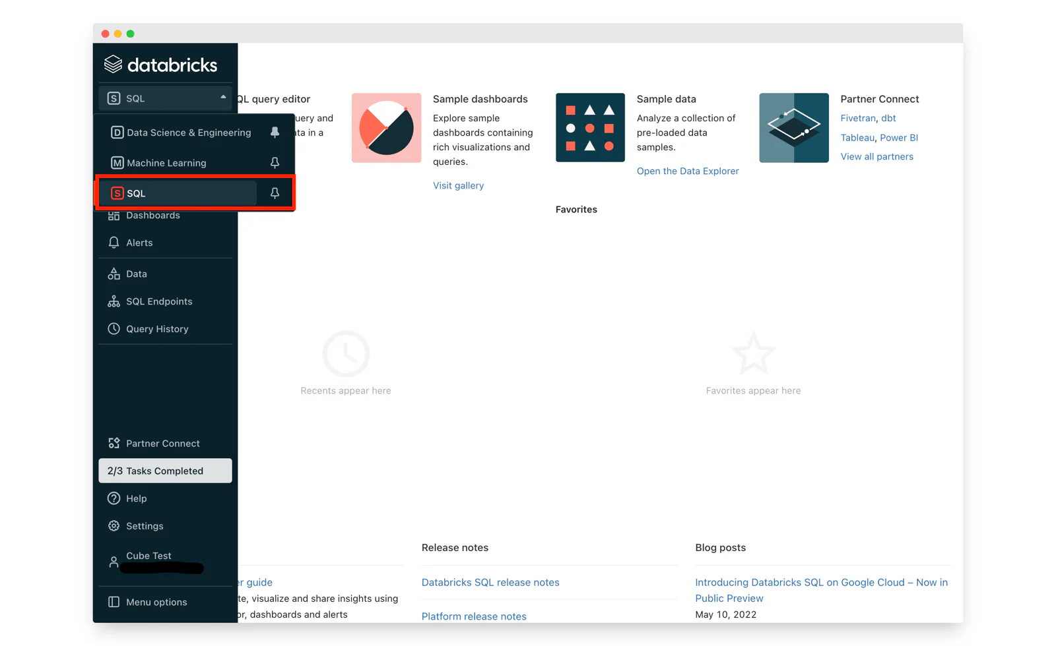Click the Sample dashboards pie chart thumbnail
The width and height of the screenshot is (1056, 646).
coord(386,128)
